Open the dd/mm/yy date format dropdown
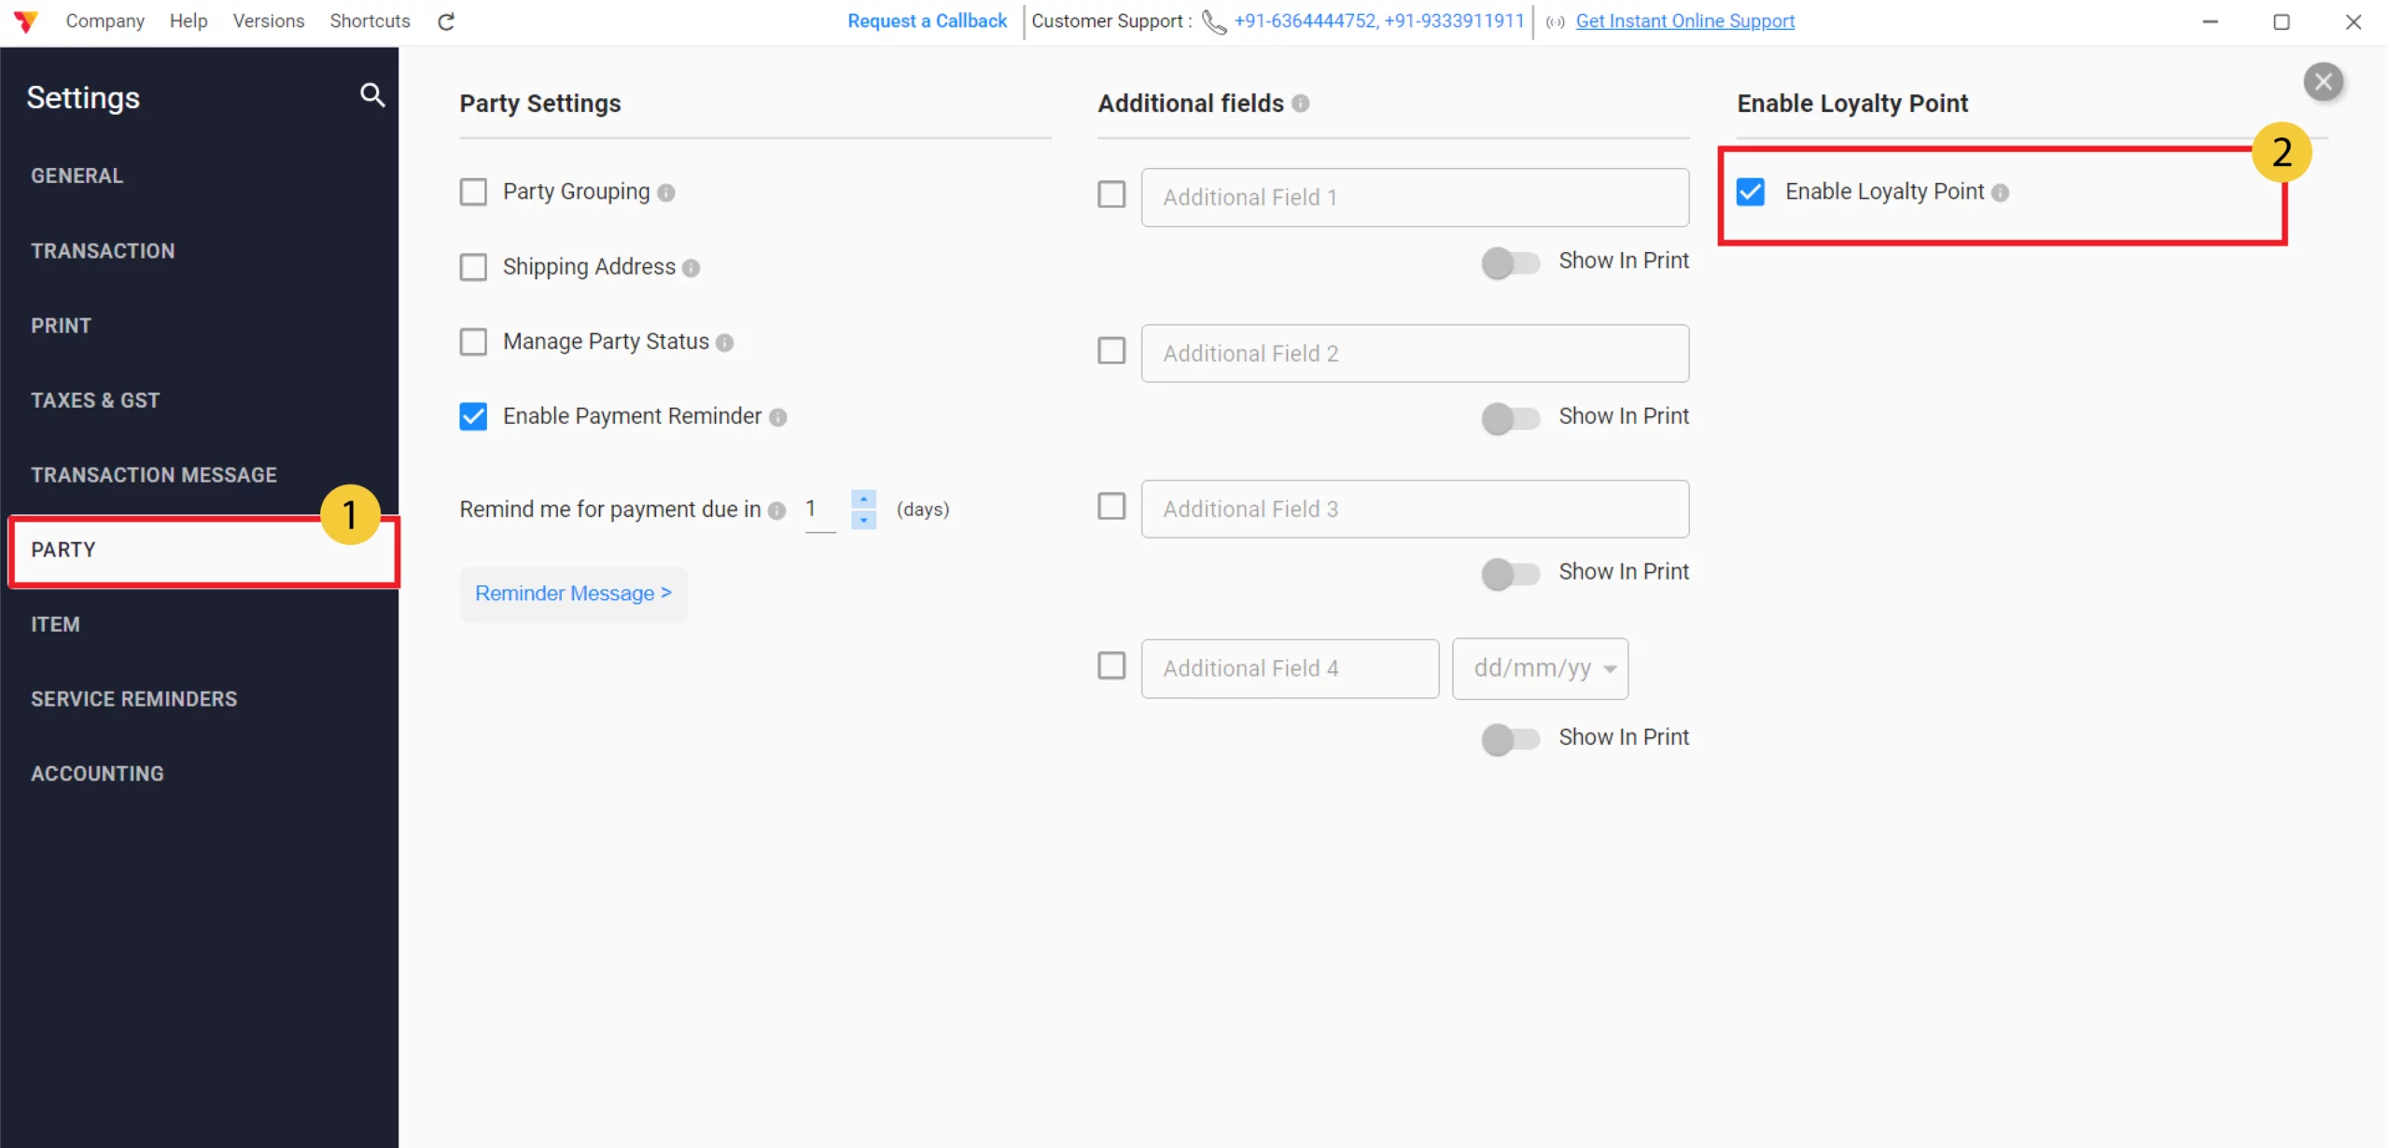This screenshot has height=1148, width=2389. (1540, 668)
